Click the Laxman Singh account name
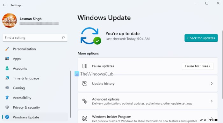This screenshot has height=123, width=223. [x=31, y=19]
